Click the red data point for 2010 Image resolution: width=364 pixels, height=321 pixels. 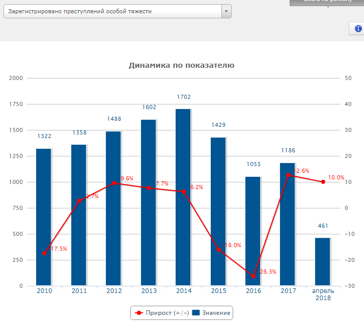44,253
